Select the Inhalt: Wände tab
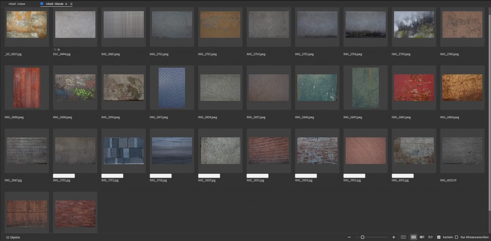This screenshot has width=491, height=241. click(x=54, y=4)
